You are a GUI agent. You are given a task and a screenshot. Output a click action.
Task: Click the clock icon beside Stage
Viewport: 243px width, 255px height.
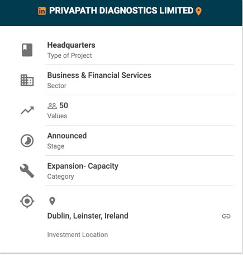click(x=27, y=141)
